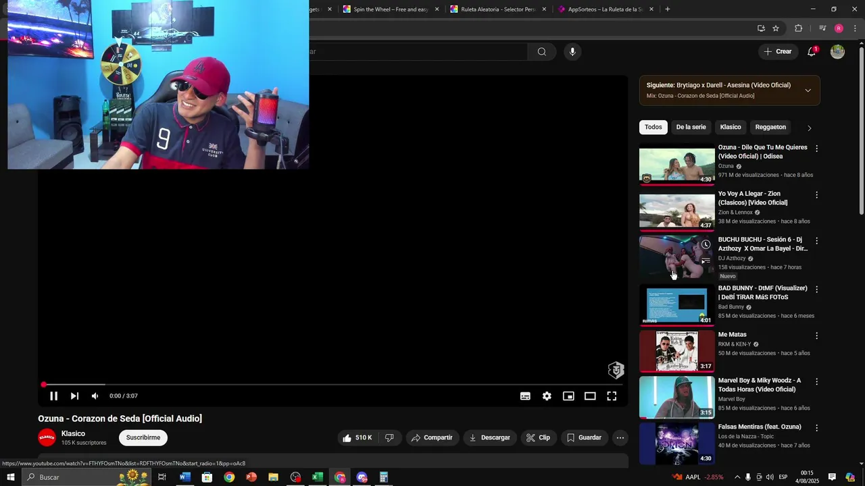This screenshot has height=486, width=865.
Task: Select the Reggaeton filter chip
Action: (770, 127)
